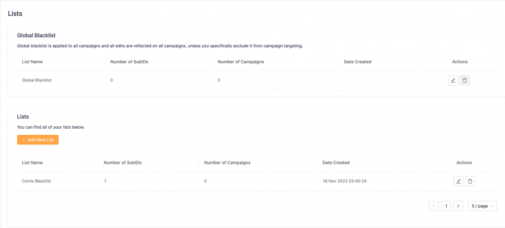
Task: Open the 5 / page size dropdown
Action: pos(482,206)
